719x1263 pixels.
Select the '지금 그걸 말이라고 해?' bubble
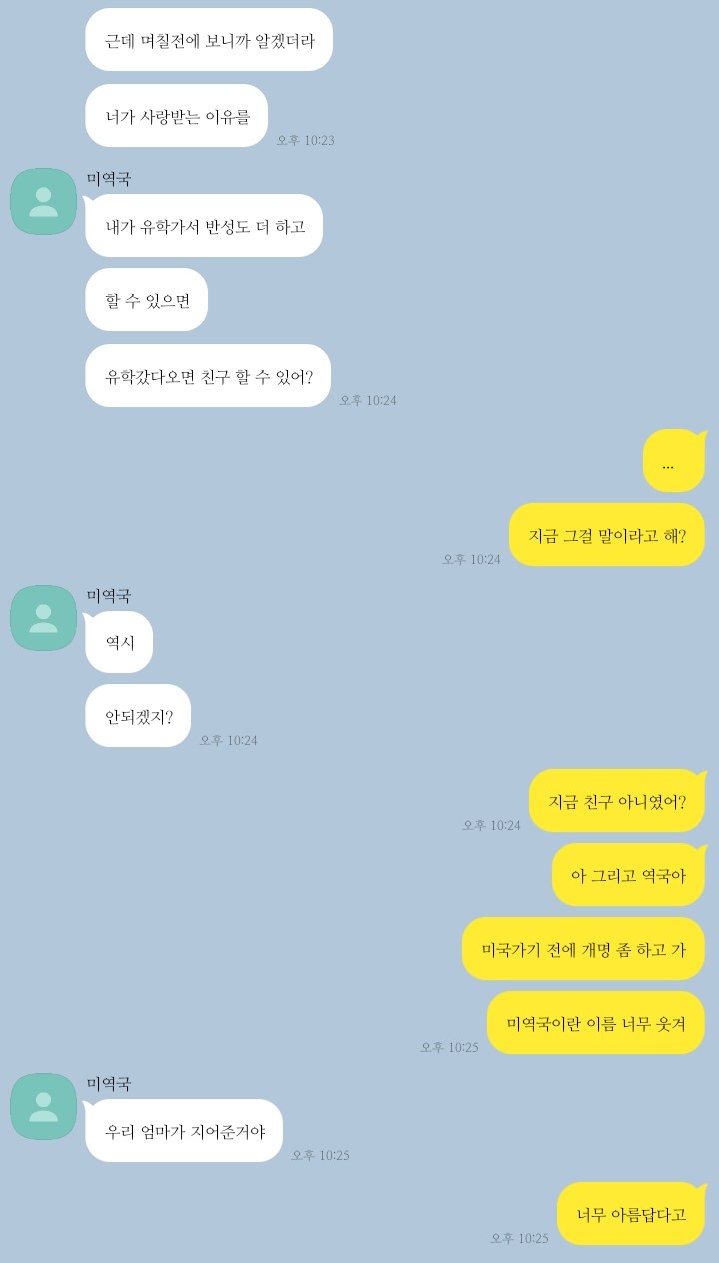[607, 535]
